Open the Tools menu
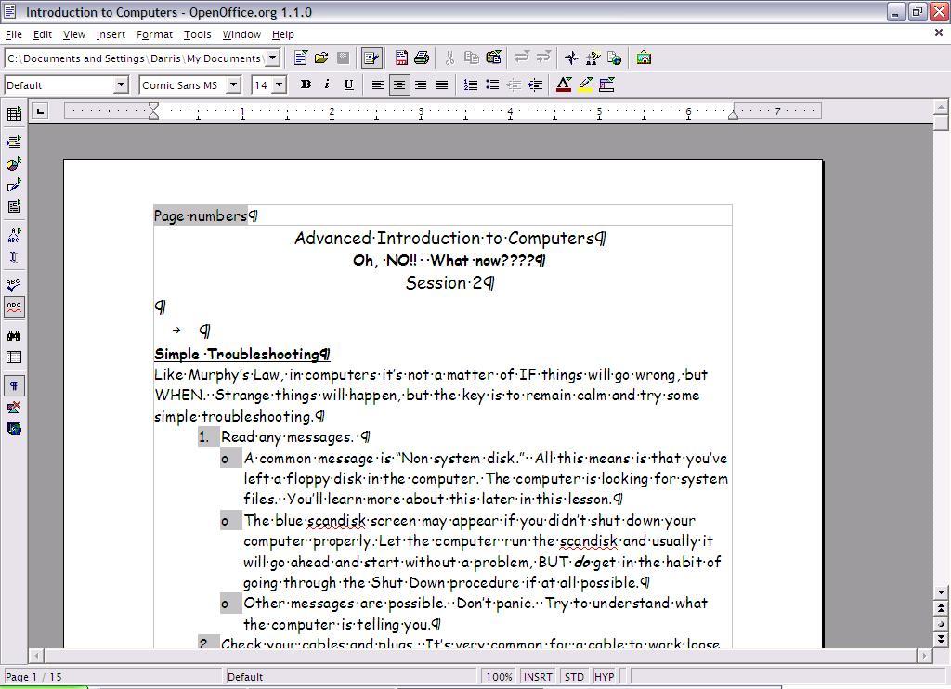 198,34
